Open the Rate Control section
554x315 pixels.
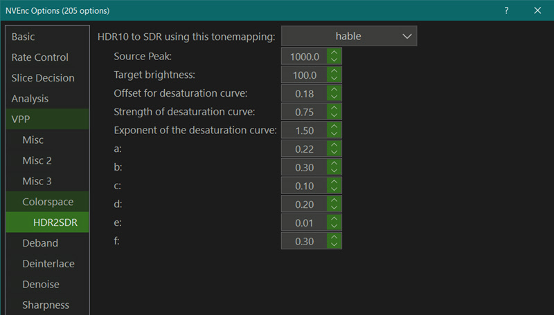click(47, 57)
